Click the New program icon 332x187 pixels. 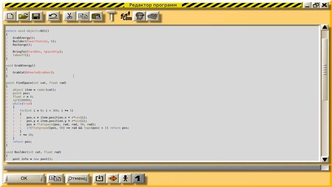(x=10, y=16)
